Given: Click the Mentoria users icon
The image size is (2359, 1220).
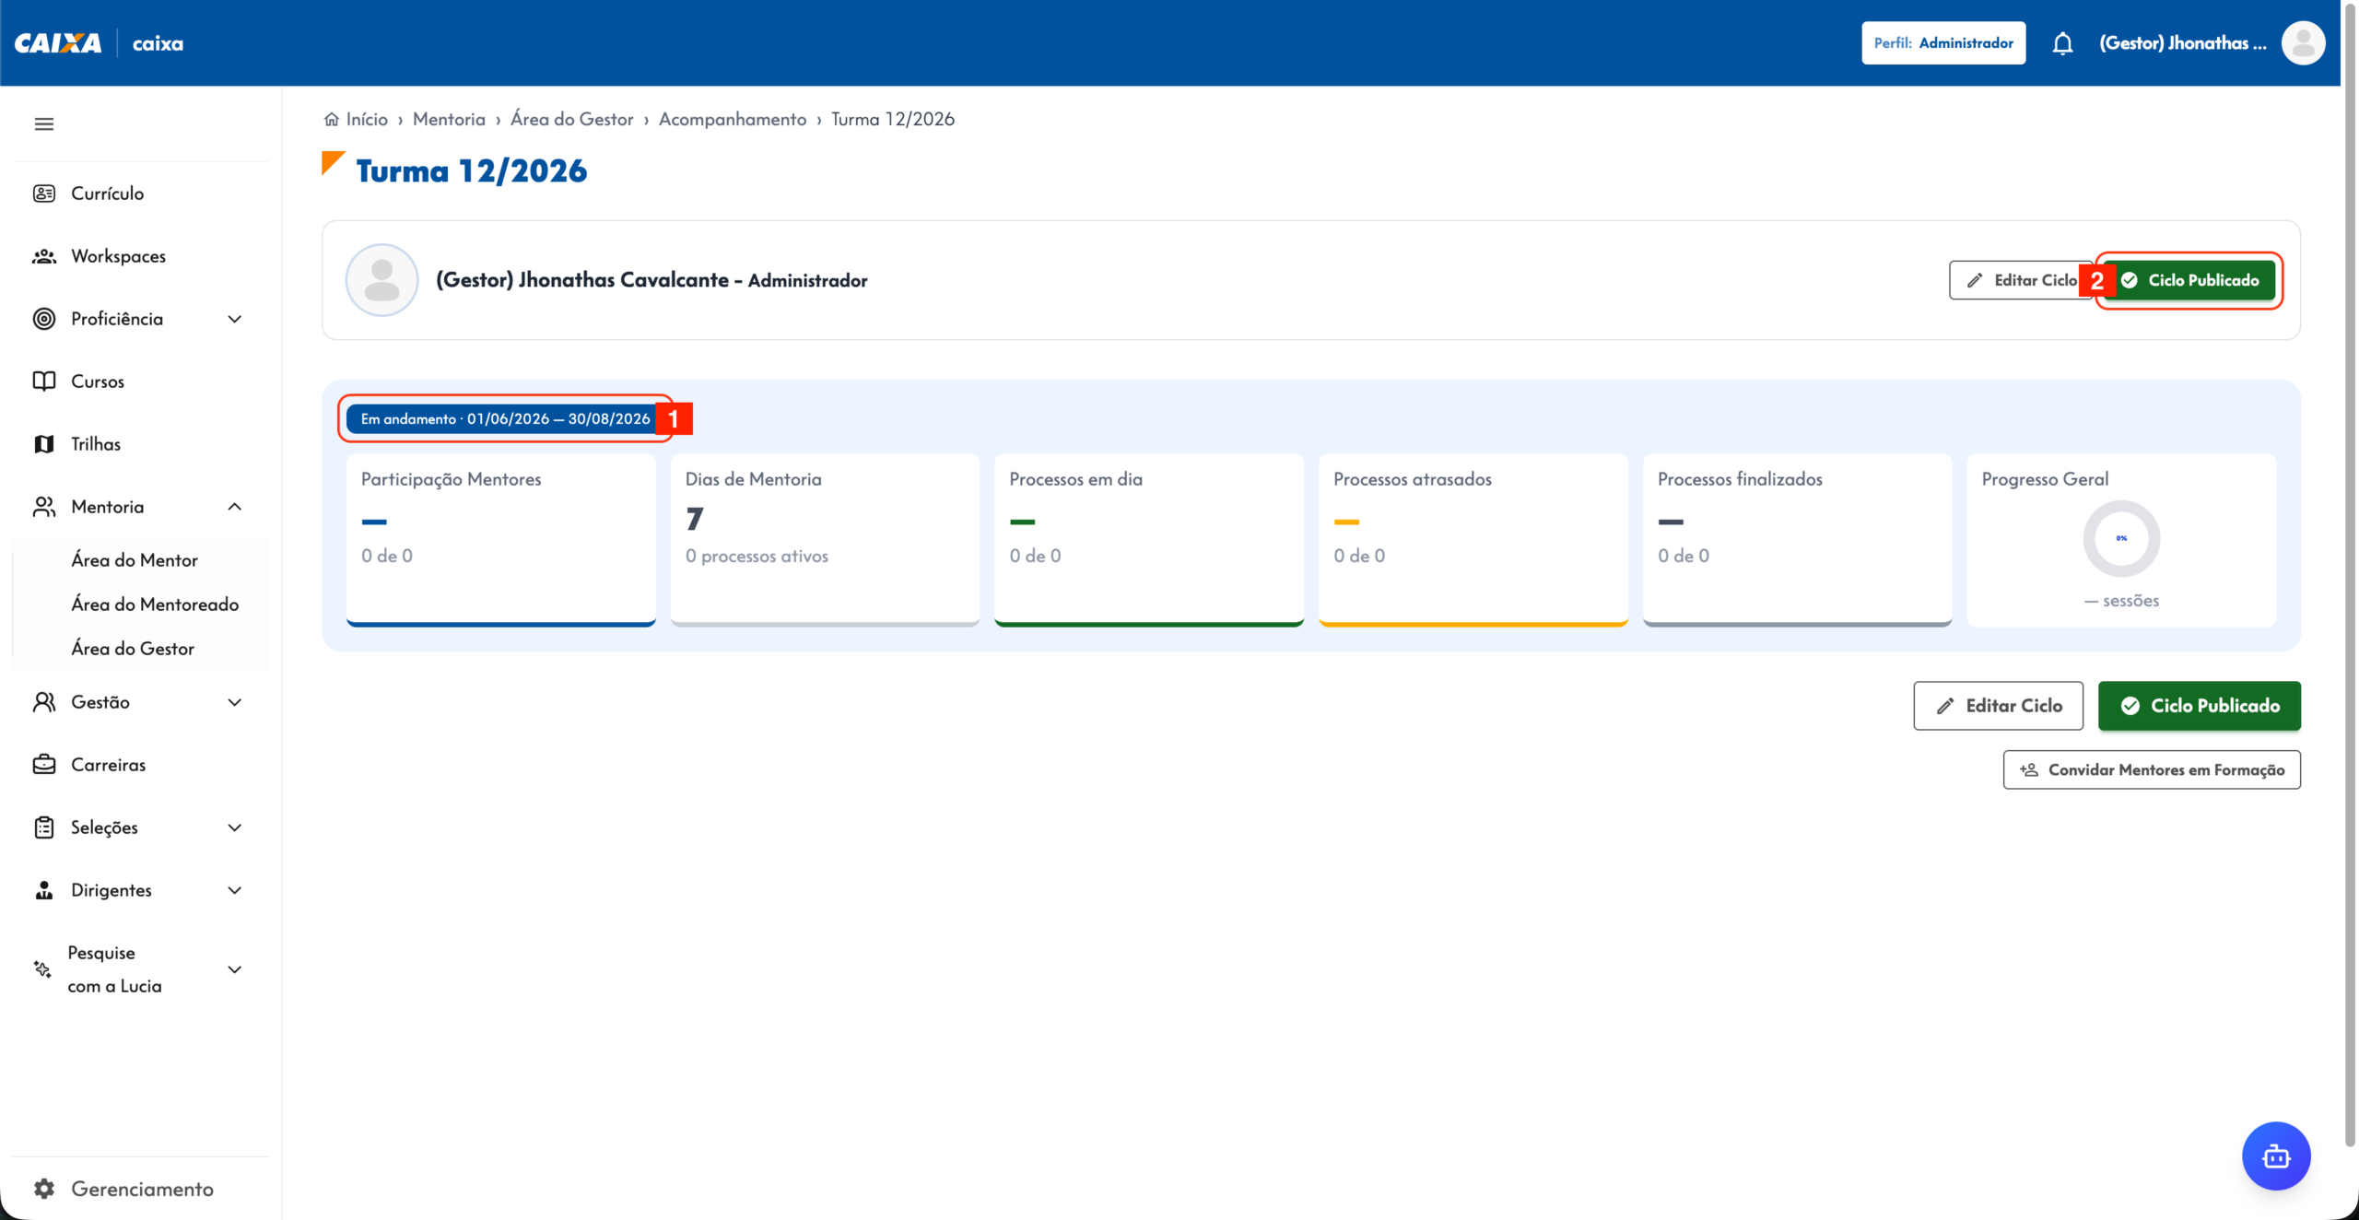Looking at the screenshot, I should pyautogui.click(x=44, y=507).
